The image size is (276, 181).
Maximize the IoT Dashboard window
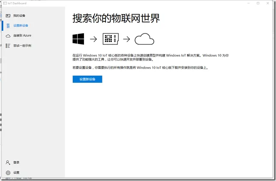[x=258, y=3]
